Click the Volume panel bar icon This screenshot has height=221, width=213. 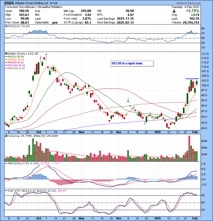6,136
